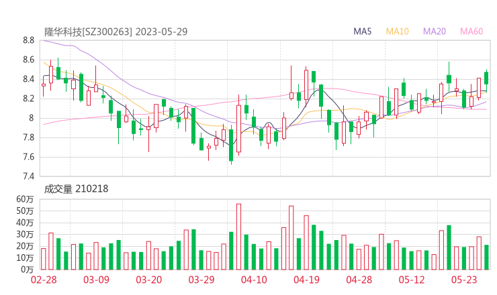This screenshot has height=295, width=497.
Task: Click the 20万 volume axis label
Action: 25,246
